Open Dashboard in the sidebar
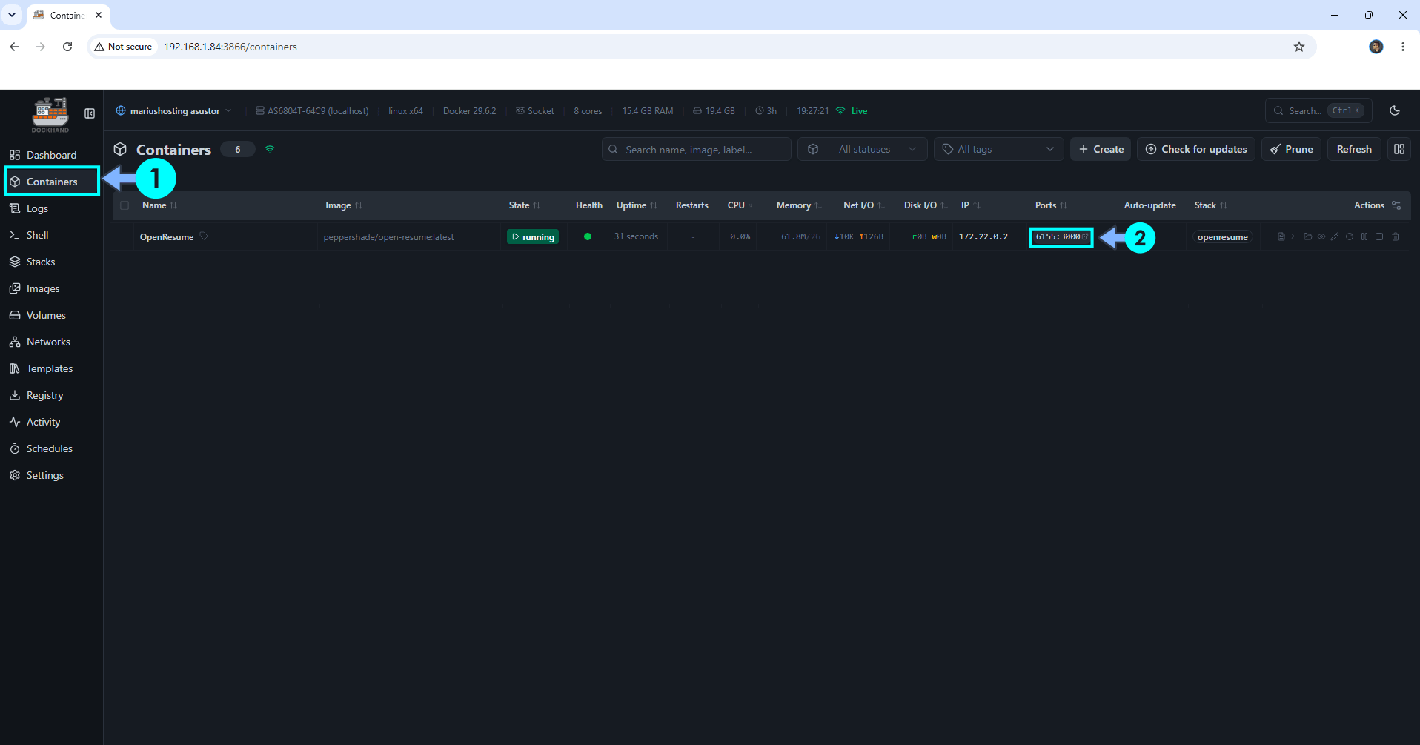1420x745 pixels. coord(51,155)
